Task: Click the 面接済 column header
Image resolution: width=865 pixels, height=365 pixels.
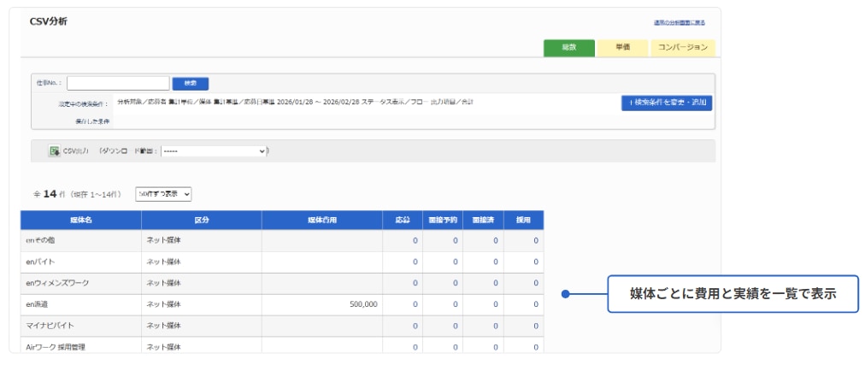Action: 483,220
